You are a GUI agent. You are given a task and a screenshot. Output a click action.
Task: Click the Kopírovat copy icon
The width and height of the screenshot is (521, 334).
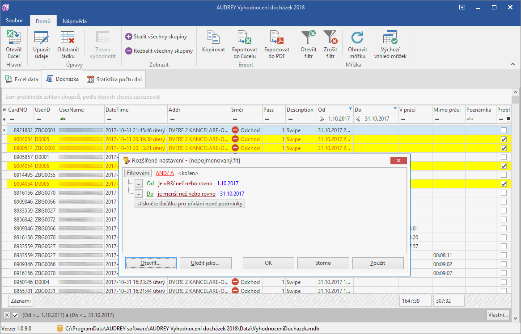click(x=213, y=42)
